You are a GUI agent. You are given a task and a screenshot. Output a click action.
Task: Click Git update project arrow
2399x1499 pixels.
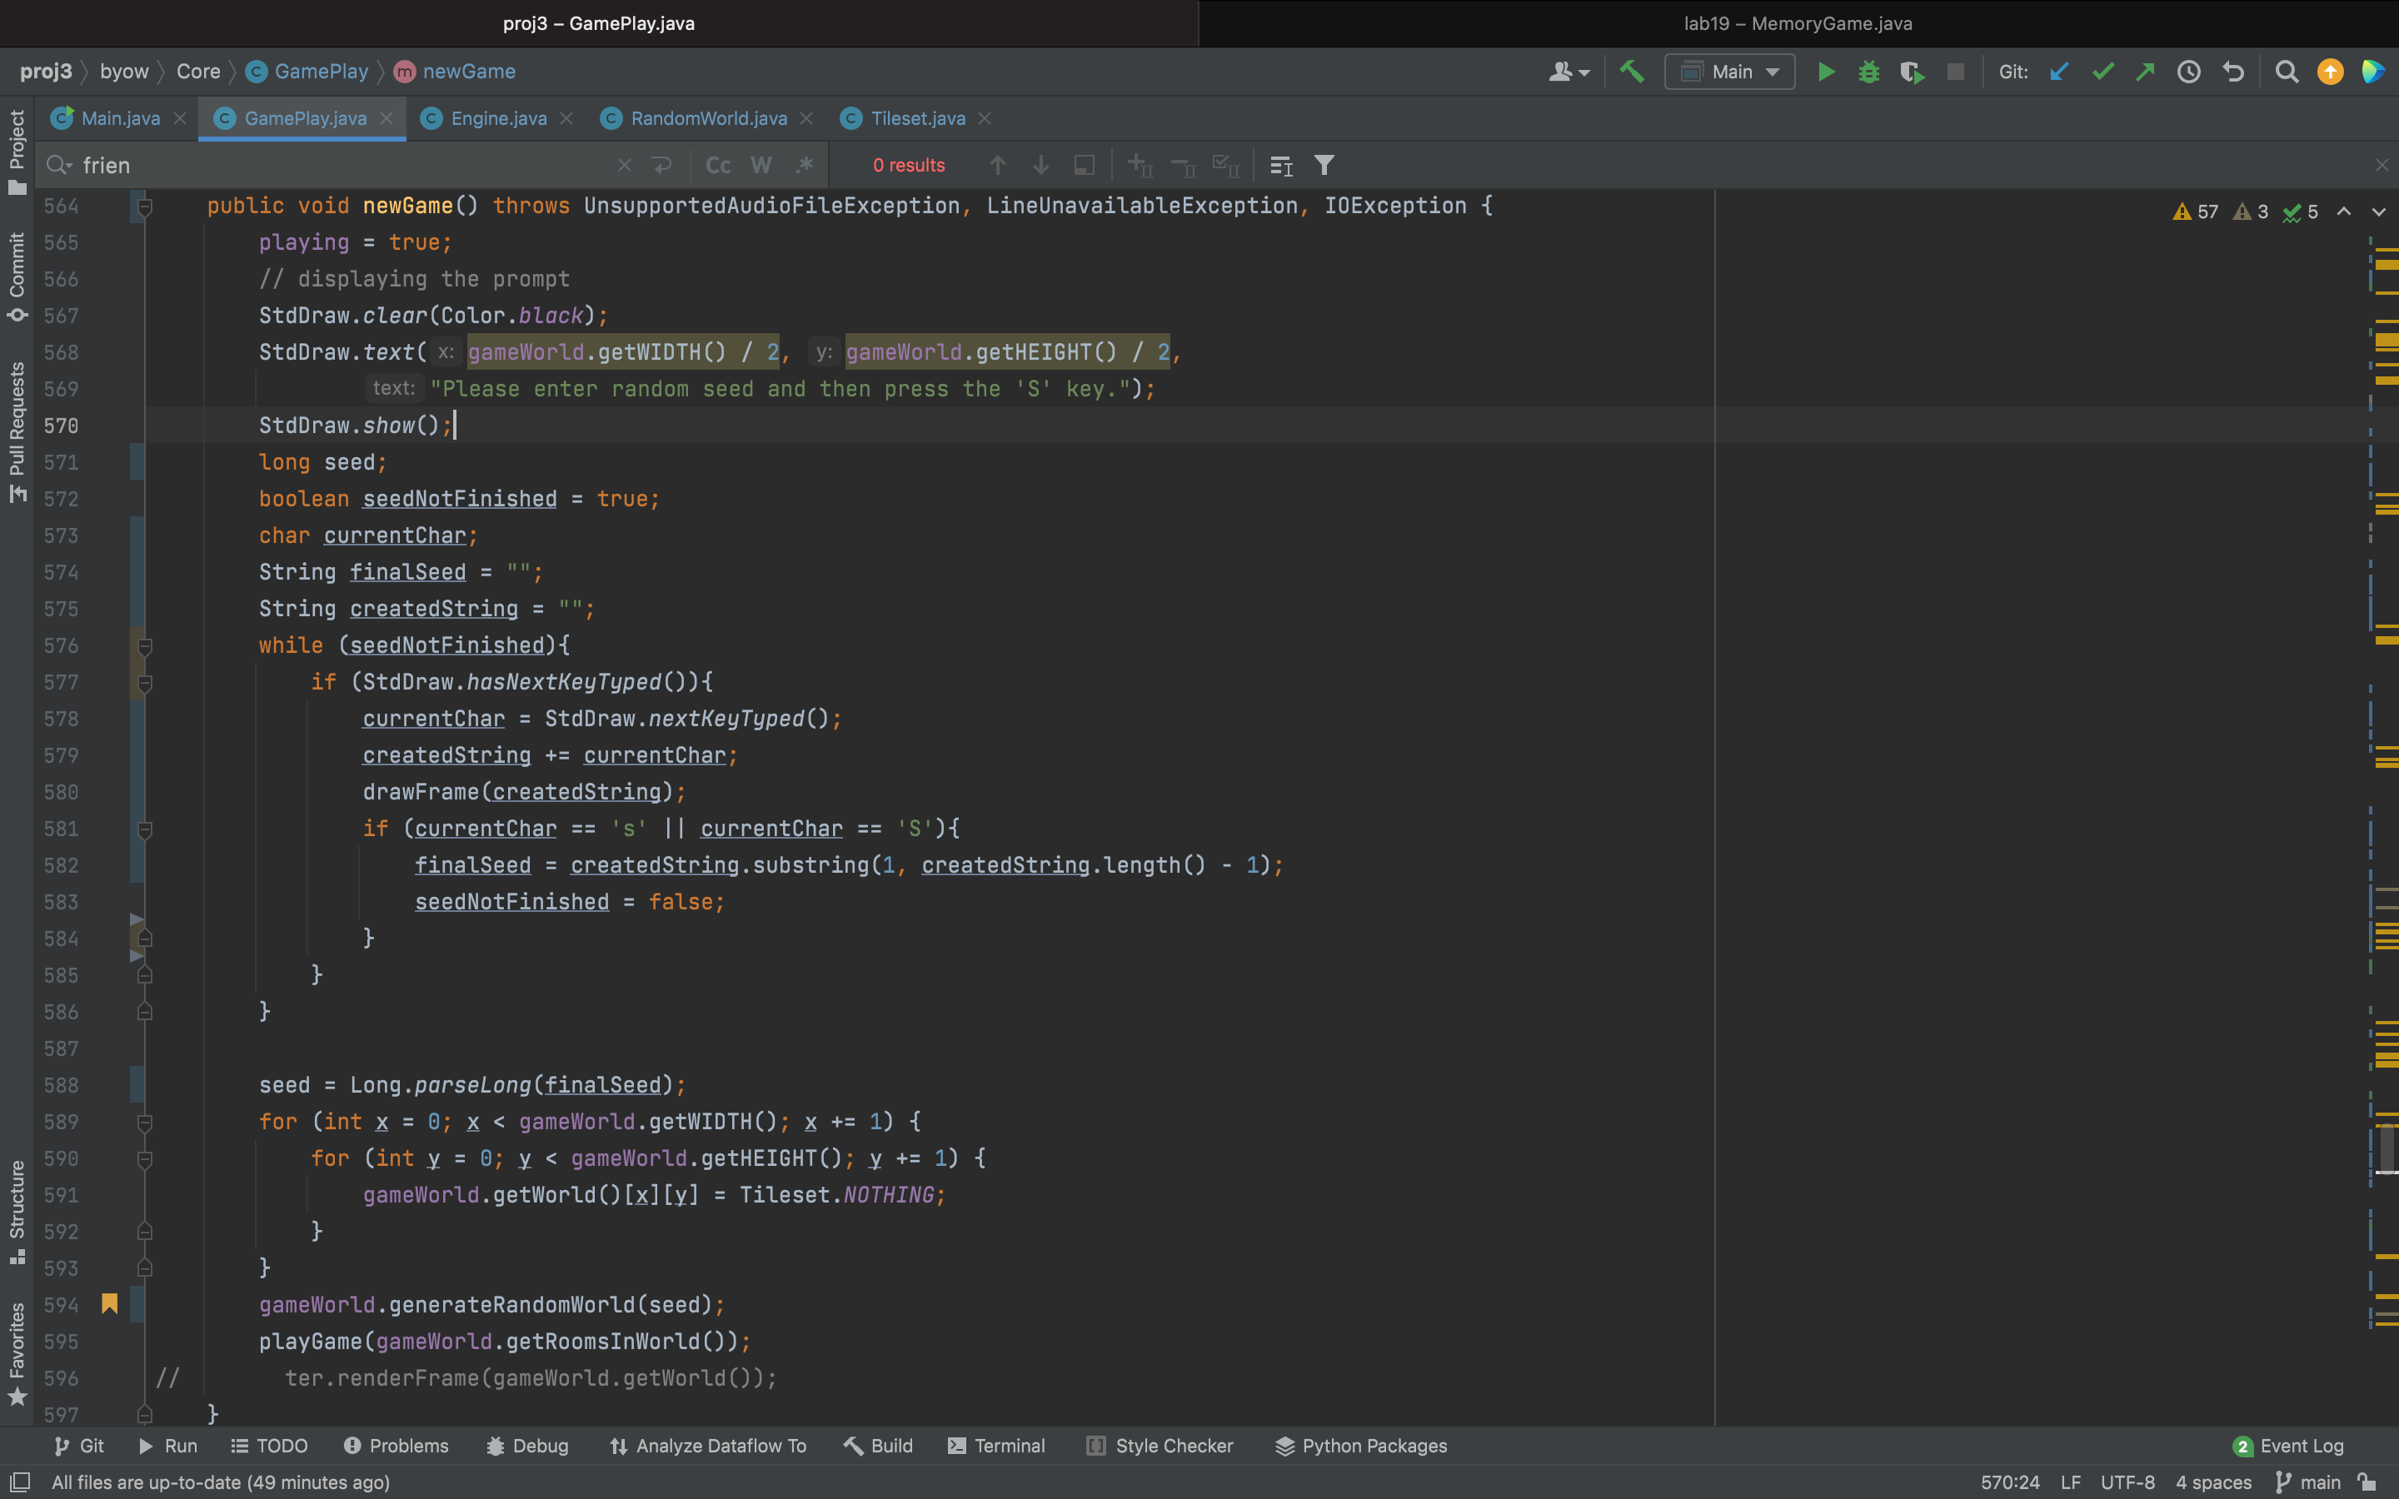(x=2059, y=72)
